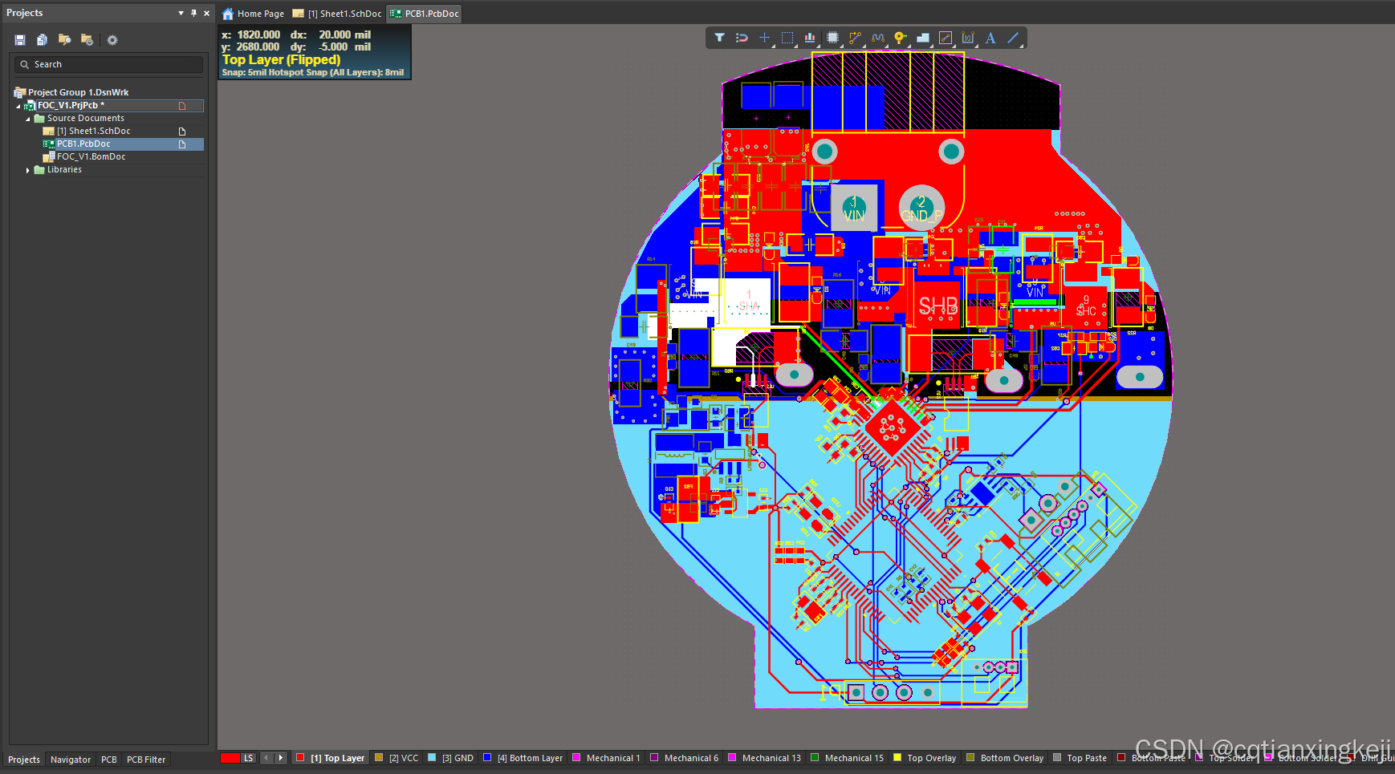Select the Place String text tool

coord(990,38)
